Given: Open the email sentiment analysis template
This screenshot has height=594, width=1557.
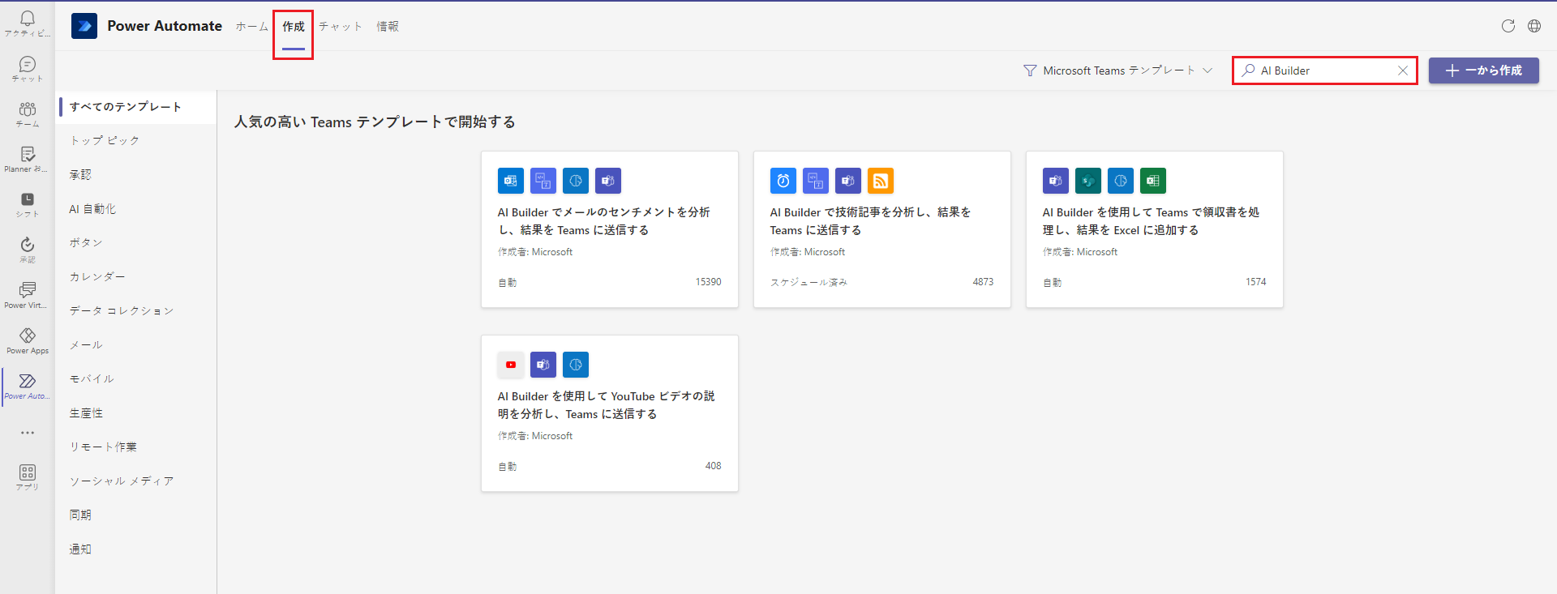Looking at the screenshot, I should click(610, 229).
